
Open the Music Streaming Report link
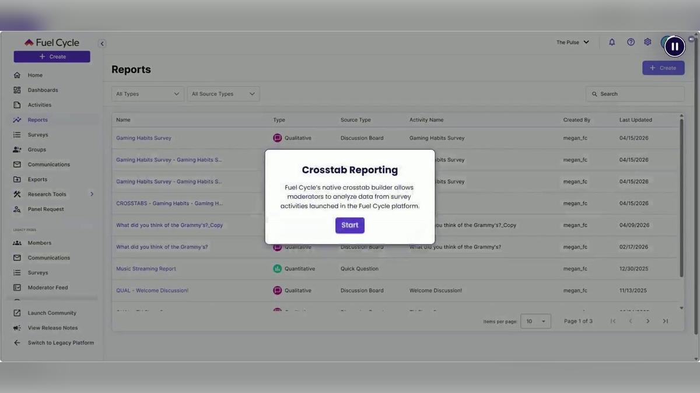146,269
